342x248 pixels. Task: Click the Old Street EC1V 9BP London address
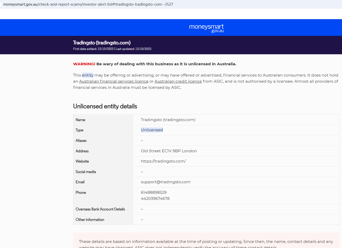pyautogui.click(x=169, y=151)
